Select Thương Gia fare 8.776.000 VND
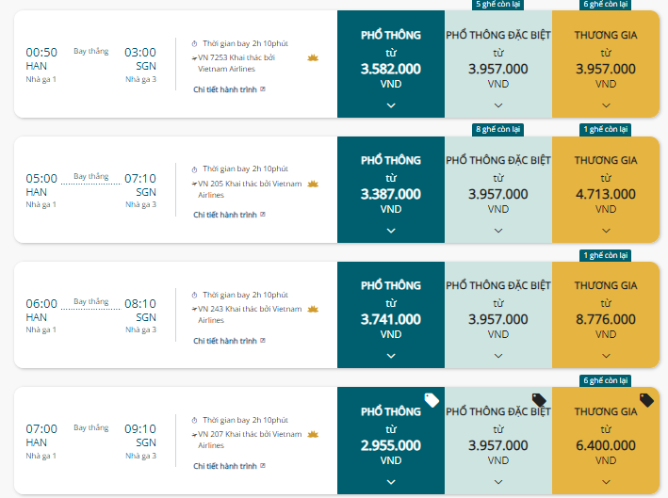The height and width of the screenshot is (498, 668). [606, 315]
